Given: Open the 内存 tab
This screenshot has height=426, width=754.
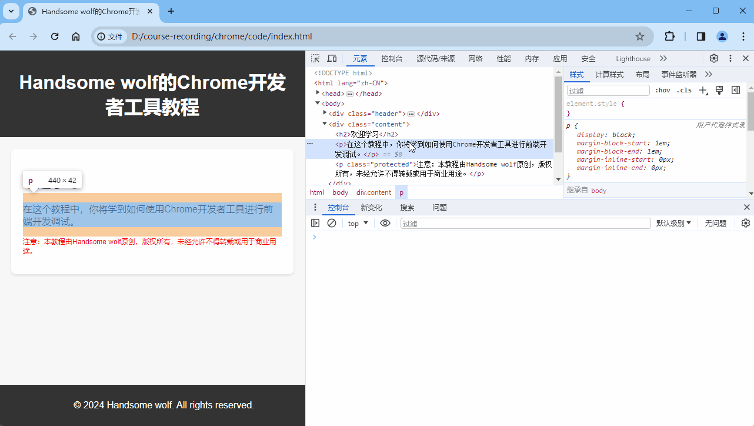Looking at the screenshot, I should tap(532, 58).
